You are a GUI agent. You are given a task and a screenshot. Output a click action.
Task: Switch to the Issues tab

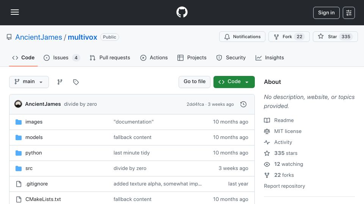[62, 57]
